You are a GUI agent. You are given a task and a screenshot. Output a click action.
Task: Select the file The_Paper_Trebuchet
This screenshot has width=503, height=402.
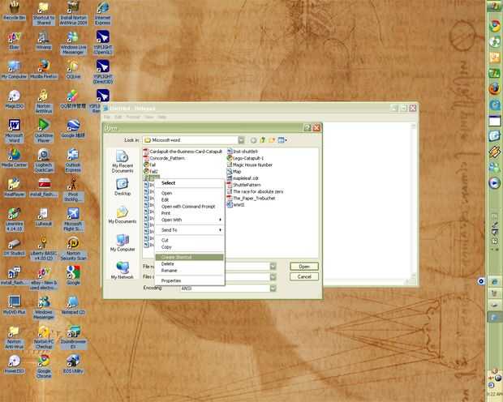point(251,199)
